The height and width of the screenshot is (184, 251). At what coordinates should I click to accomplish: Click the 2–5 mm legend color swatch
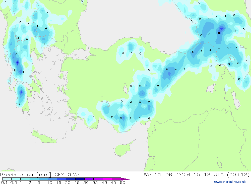click(x=34, y=179)
